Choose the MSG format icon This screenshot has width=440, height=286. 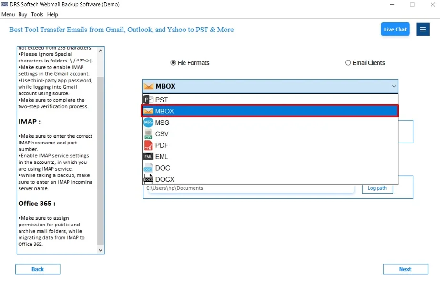coord(148,123)
